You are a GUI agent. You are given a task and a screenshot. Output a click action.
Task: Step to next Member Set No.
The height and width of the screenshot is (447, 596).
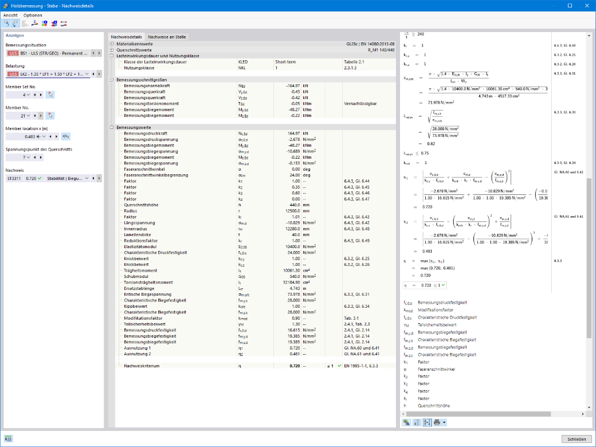pyautogui.click(x=41, y=95)
